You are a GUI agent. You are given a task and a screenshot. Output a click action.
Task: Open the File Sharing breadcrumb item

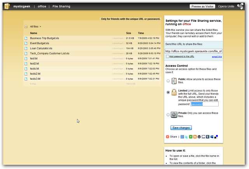point(61,7)
